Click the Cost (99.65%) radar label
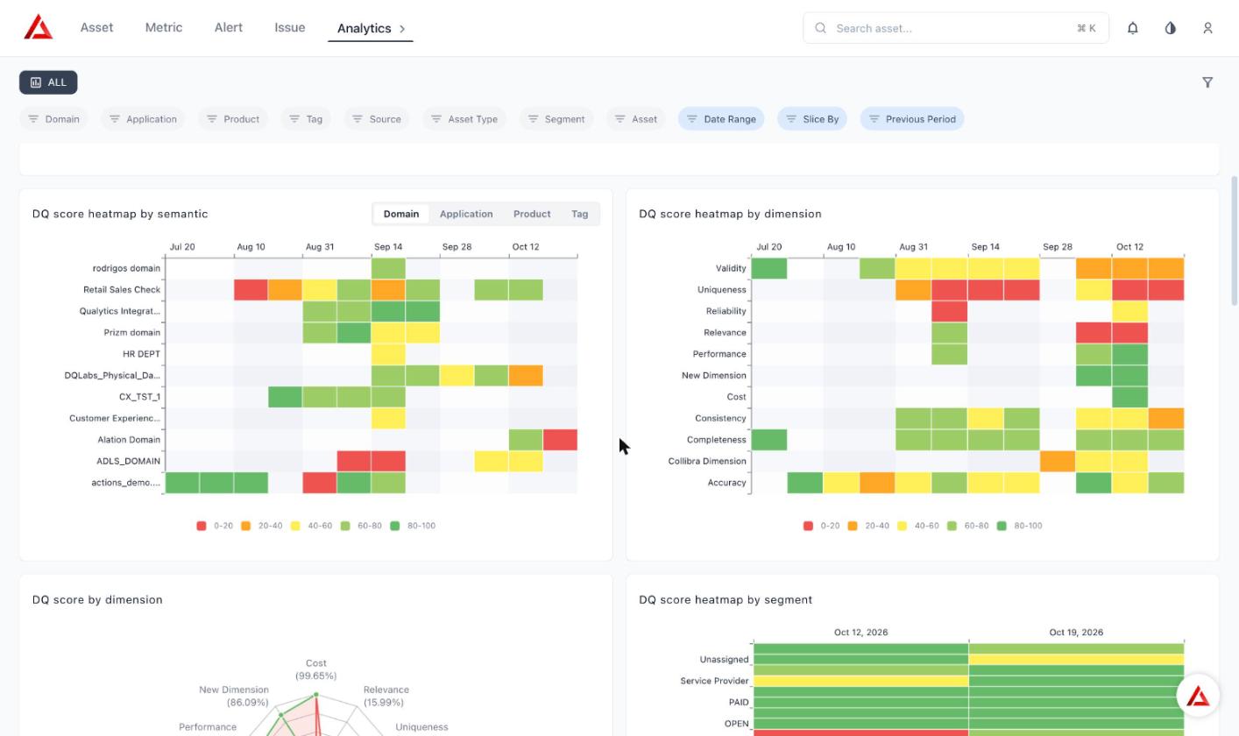The width and height of the screenshot is (1239, 736). (x=315, y=669)
